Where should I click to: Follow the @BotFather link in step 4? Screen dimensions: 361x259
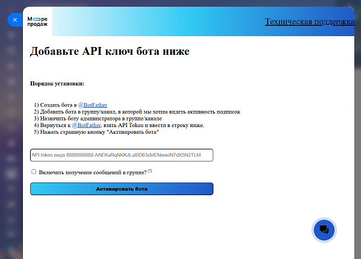click(x=86, y=125)
